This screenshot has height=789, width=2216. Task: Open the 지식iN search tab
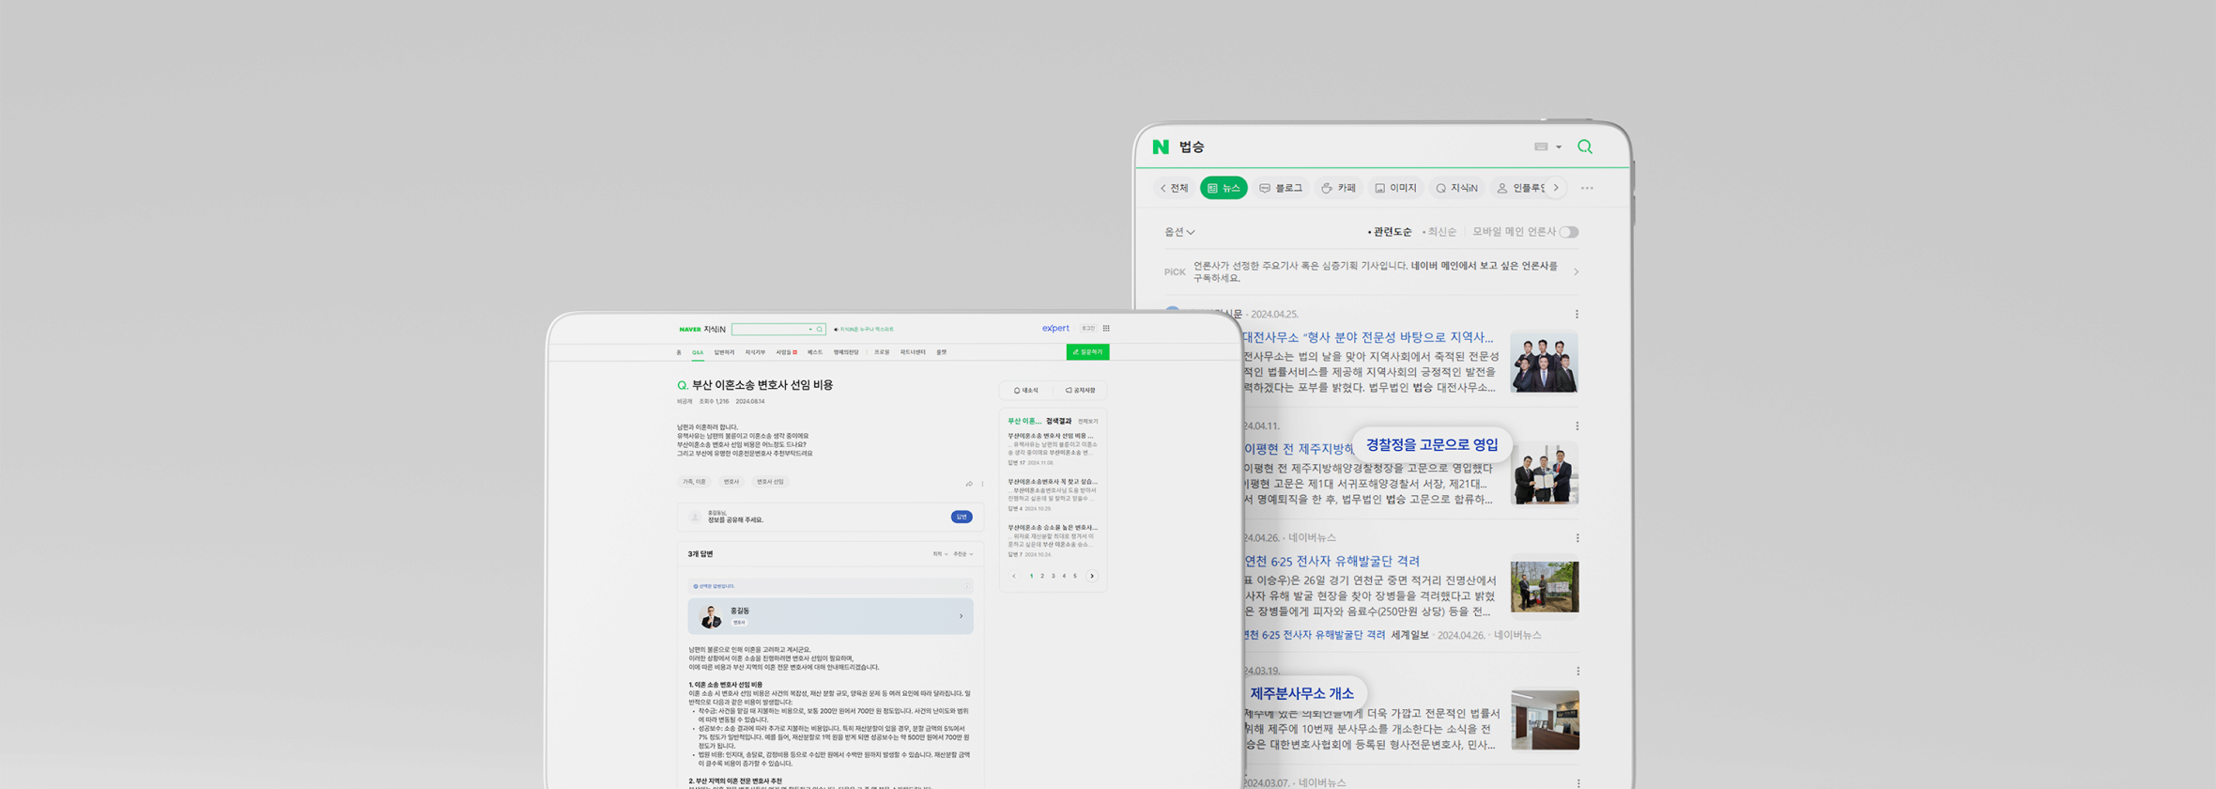click(1456, 188)
